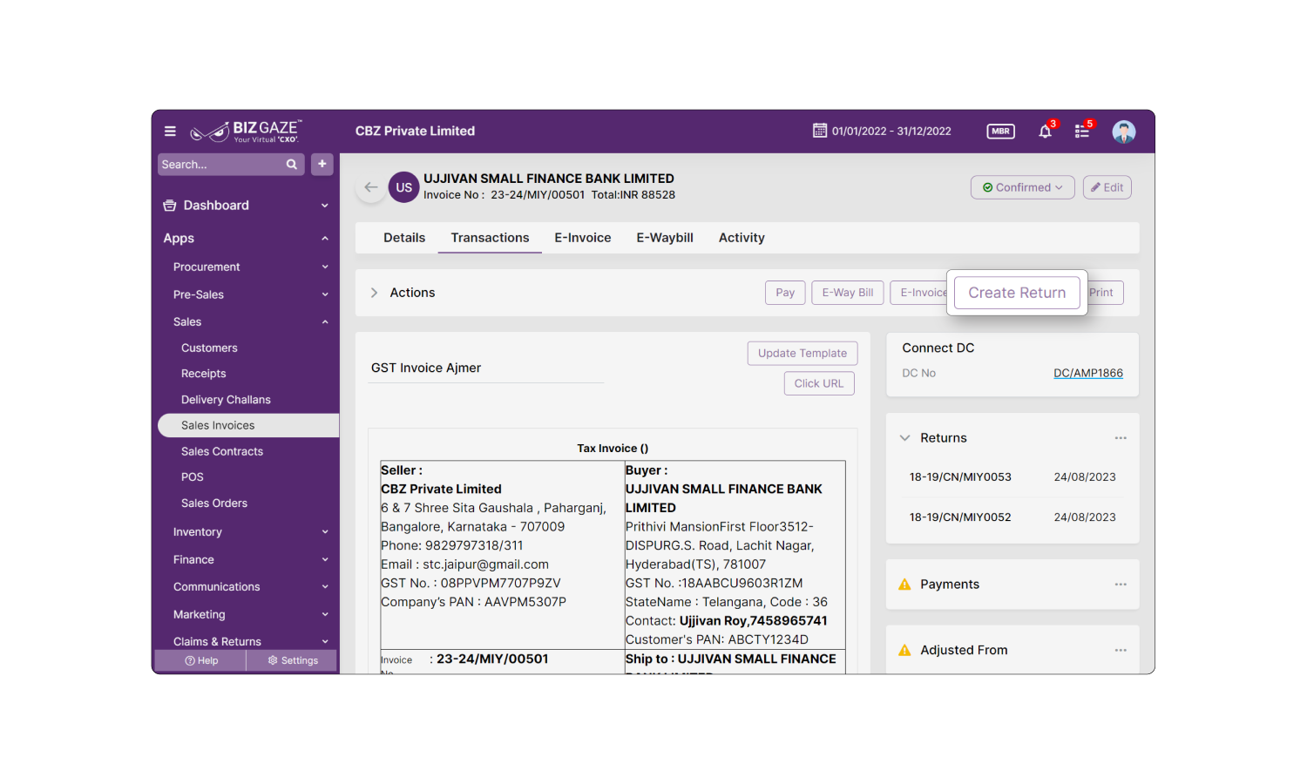The width and height of the screenshot is (1307, 784).
Task: Click the Create Return button
Action: pos(1017,293)
